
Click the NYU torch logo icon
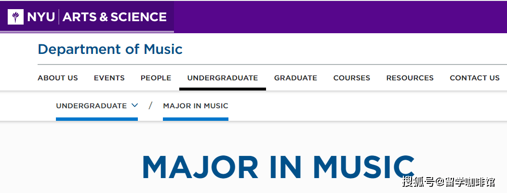[15, 17]
